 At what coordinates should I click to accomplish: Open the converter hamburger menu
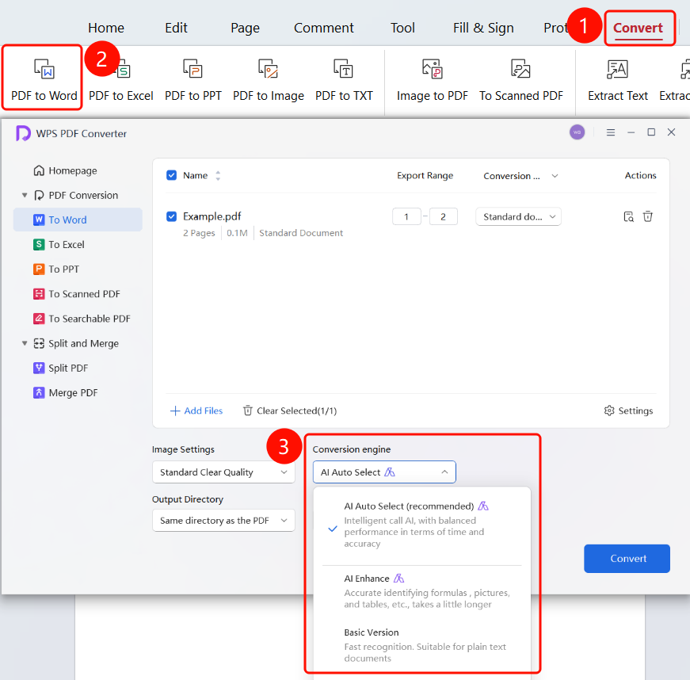point(610,132)
